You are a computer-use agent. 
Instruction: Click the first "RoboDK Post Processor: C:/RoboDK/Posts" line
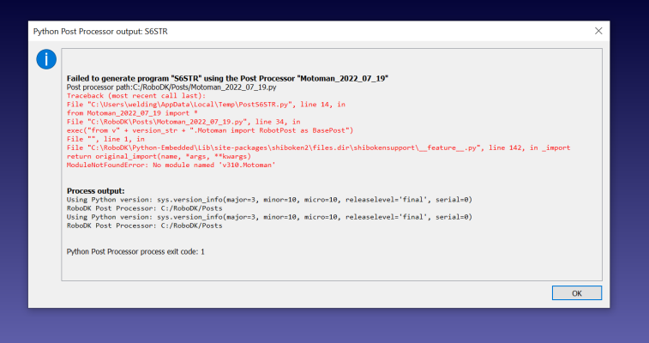coord(144,208)
